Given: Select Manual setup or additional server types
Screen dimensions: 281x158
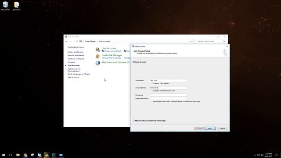Looking at the screenshot, I should tap(133, 121).
